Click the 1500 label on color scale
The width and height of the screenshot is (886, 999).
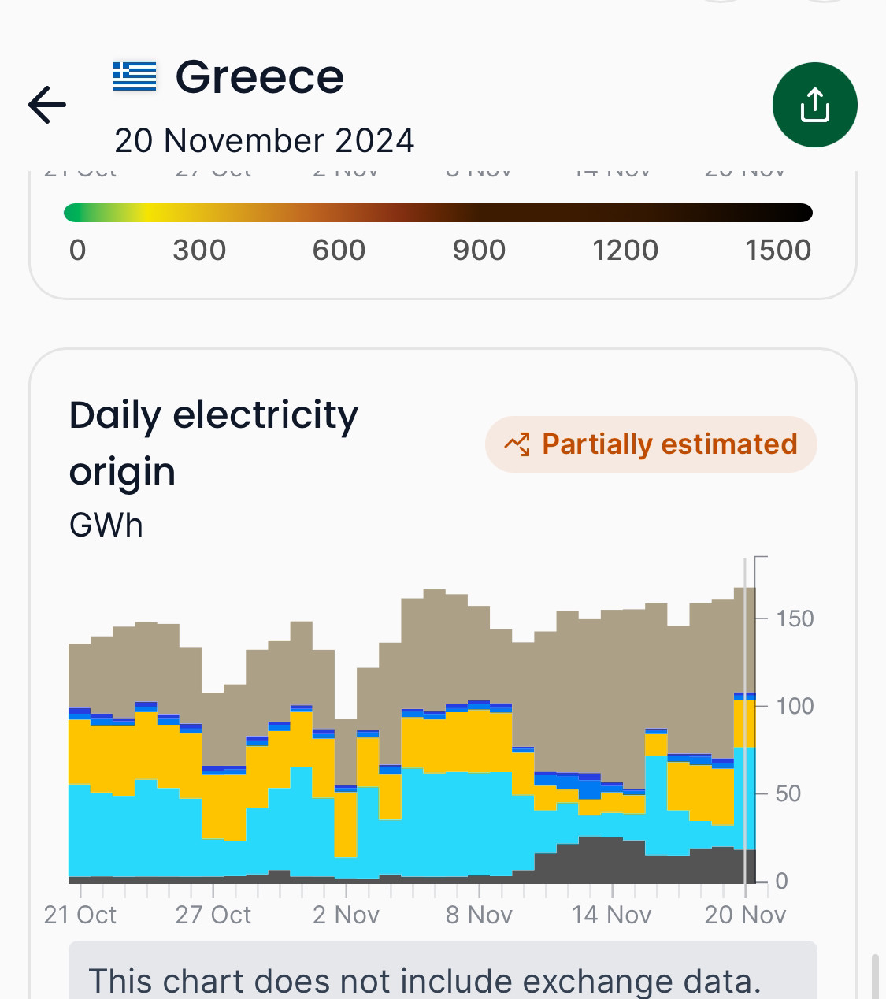click(x=777, y=251)
